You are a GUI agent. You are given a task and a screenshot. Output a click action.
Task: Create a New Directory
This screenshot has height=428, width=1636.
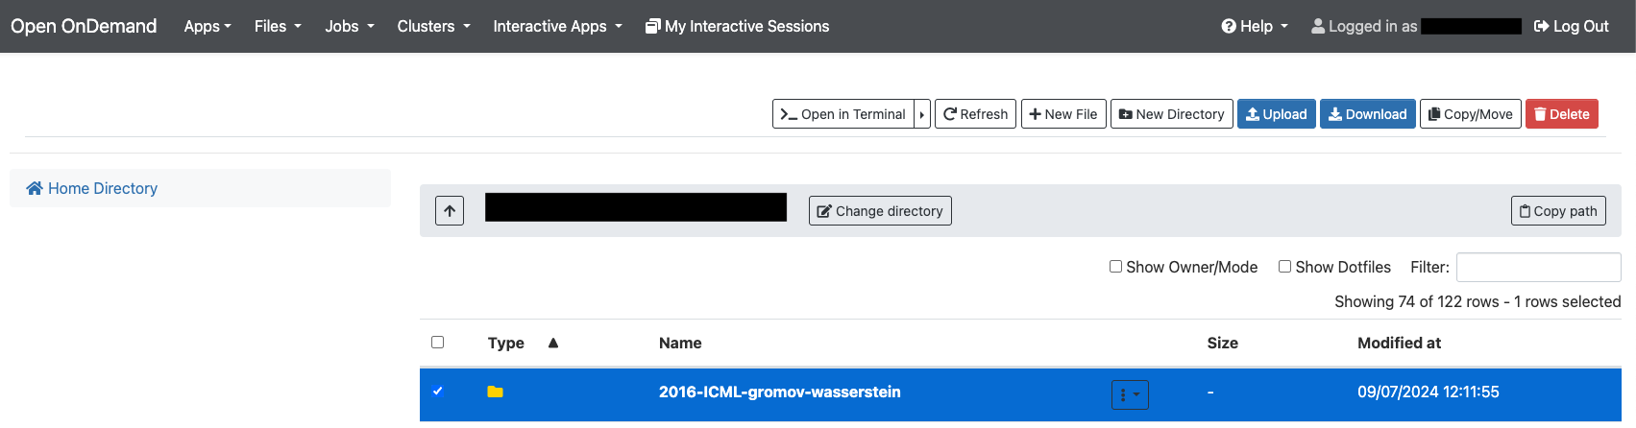[x=1171, y=114]
